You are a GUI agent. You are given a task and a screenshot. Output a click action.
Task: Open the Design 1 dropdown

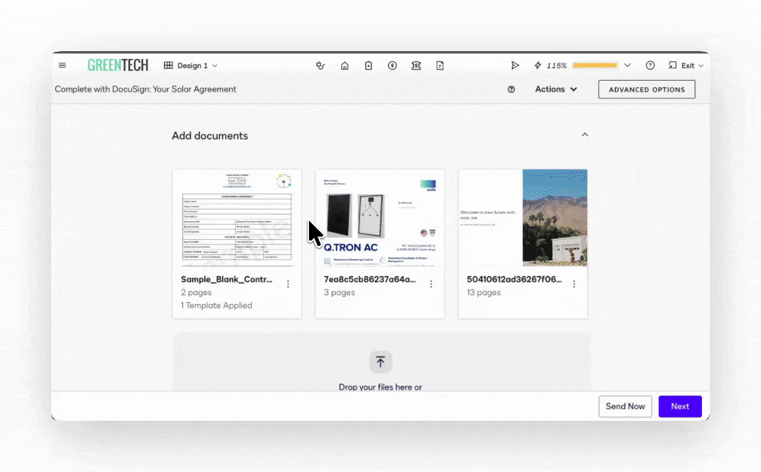191,66
